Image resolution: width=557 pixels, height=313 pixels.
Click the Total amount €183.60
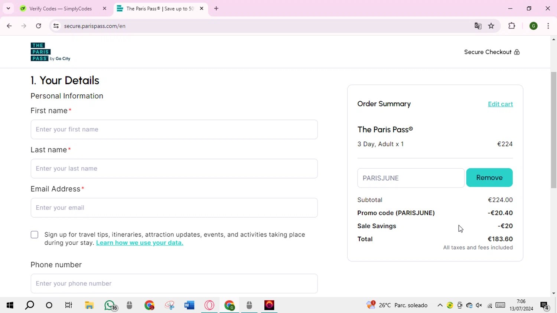pos(500,239)
